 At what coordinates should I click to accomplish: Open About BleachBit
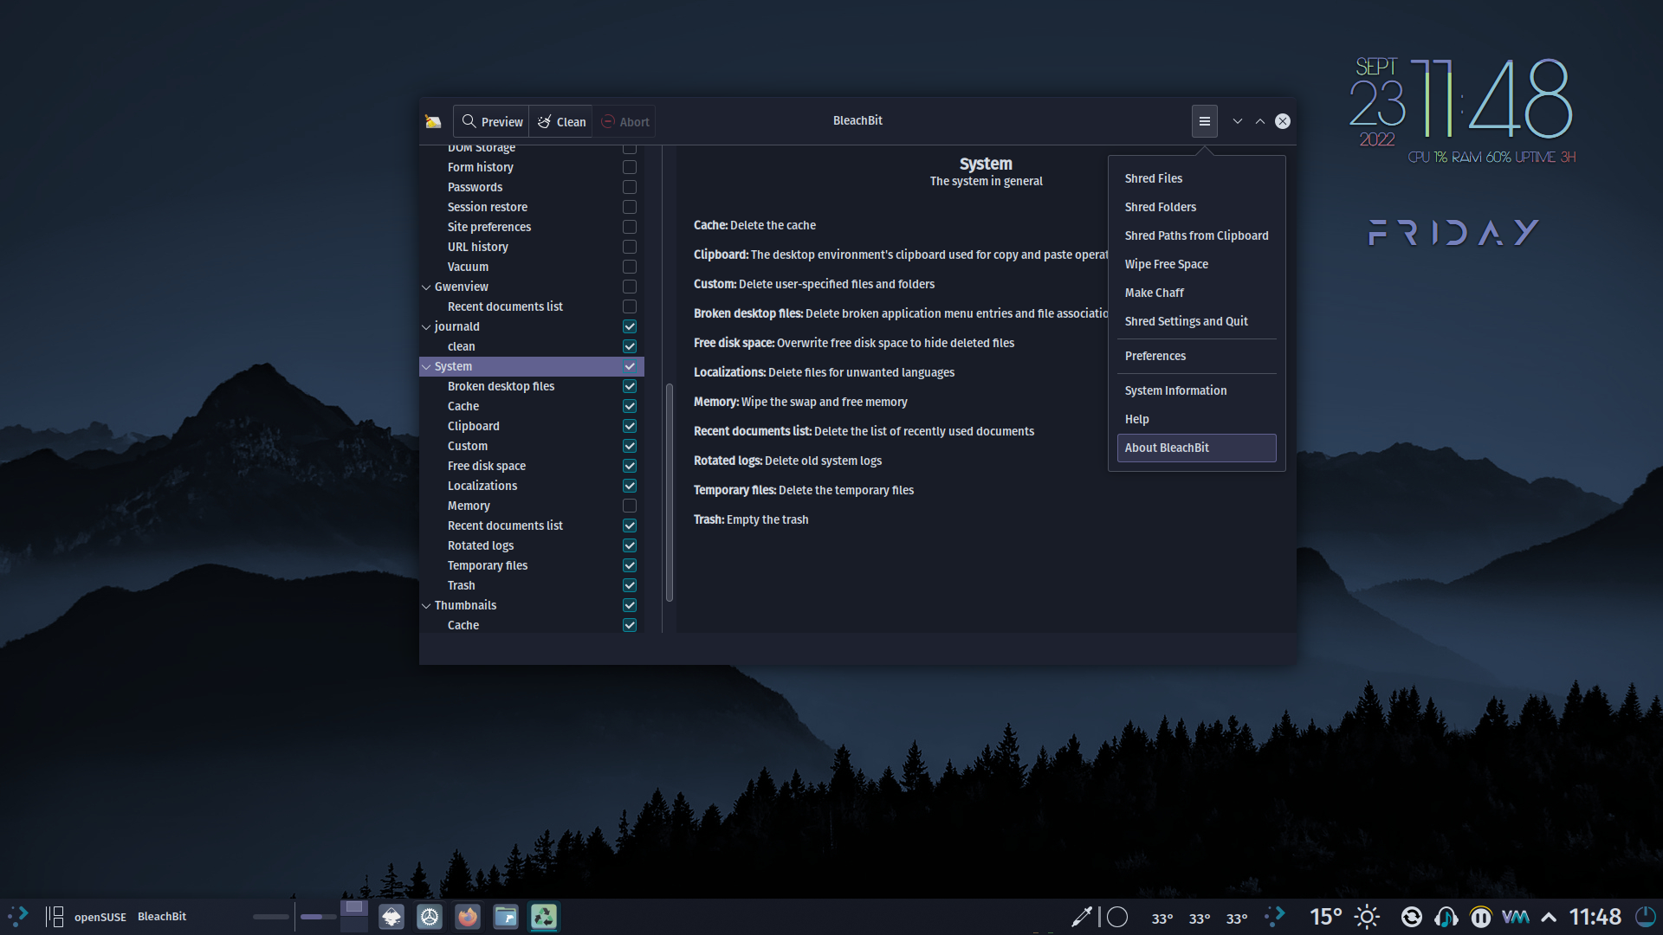click(1196, 448)
